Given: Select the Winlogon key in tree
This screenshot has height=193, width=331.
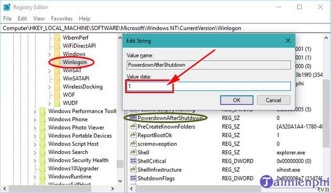Looking at the screenshot, I should click(75, 62).
